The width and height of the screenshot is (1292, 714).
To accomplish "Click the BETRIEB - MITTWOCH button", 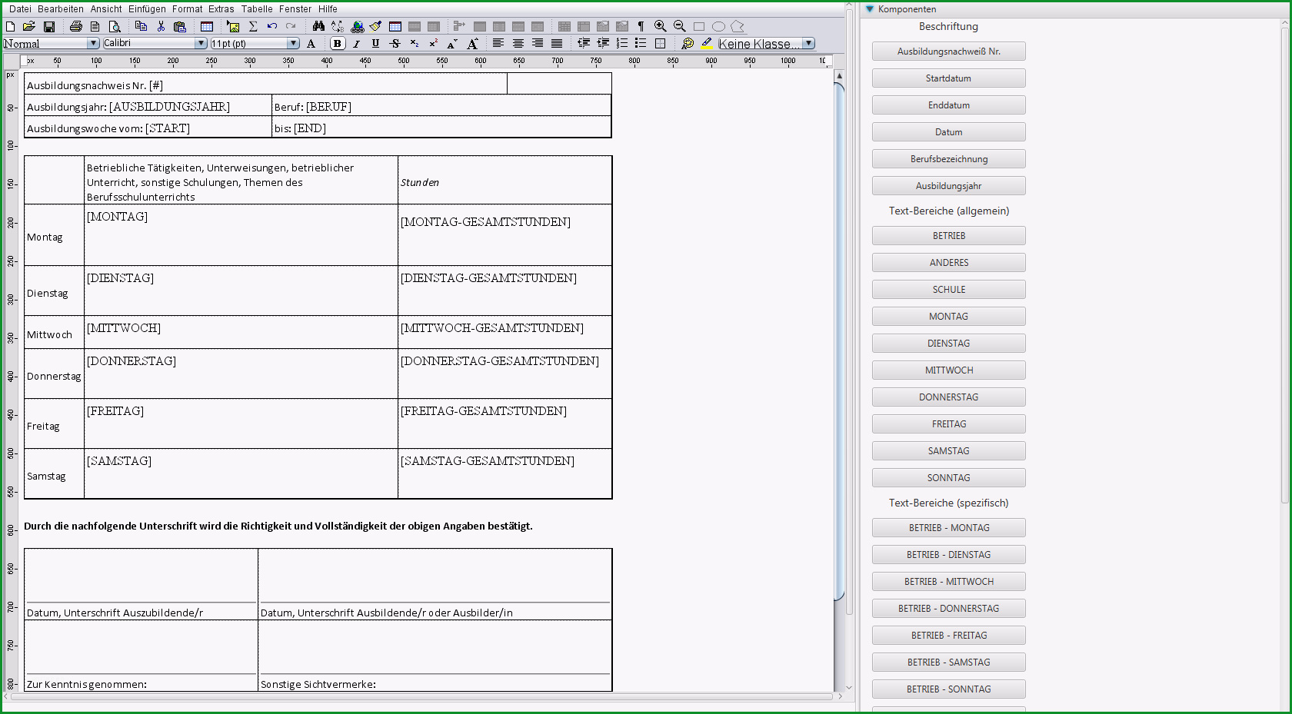I will click(x=949, y=582).
